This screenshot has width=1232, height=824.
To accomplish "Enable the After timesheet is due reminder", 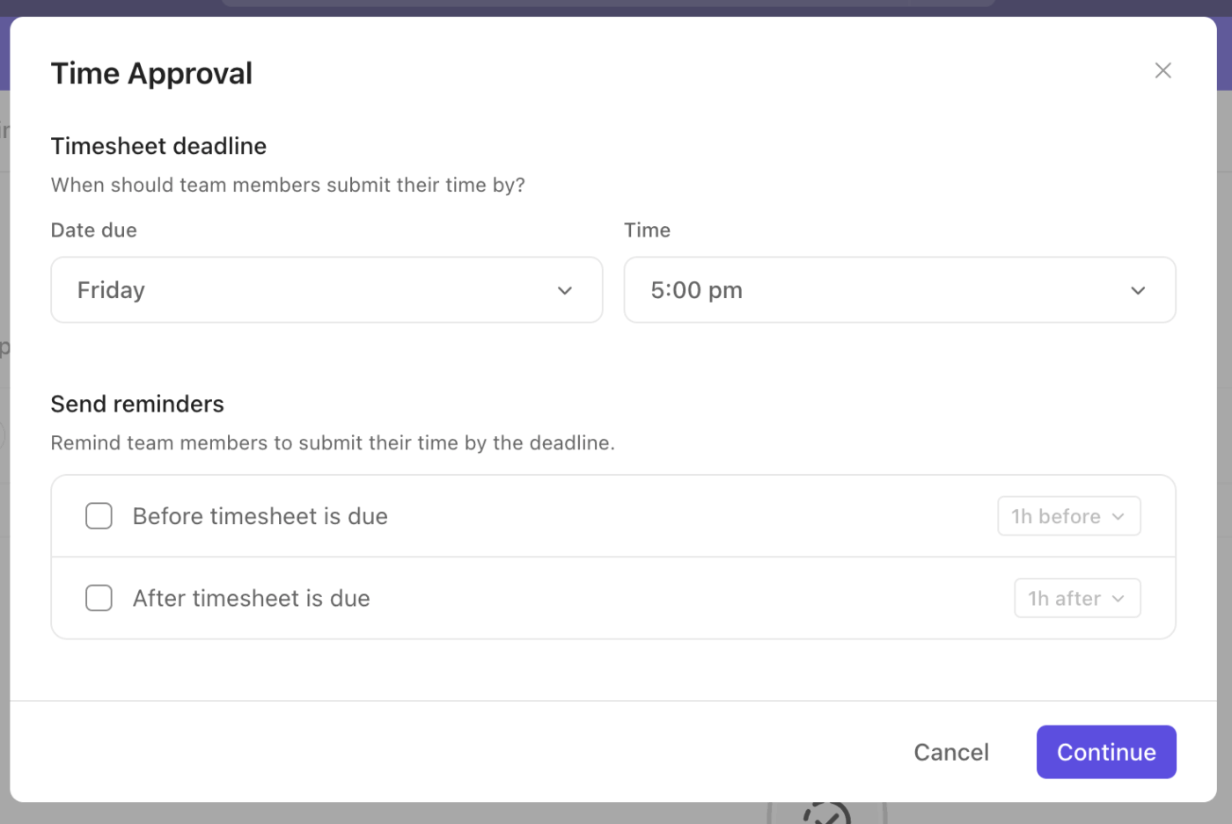I will 99,598.
